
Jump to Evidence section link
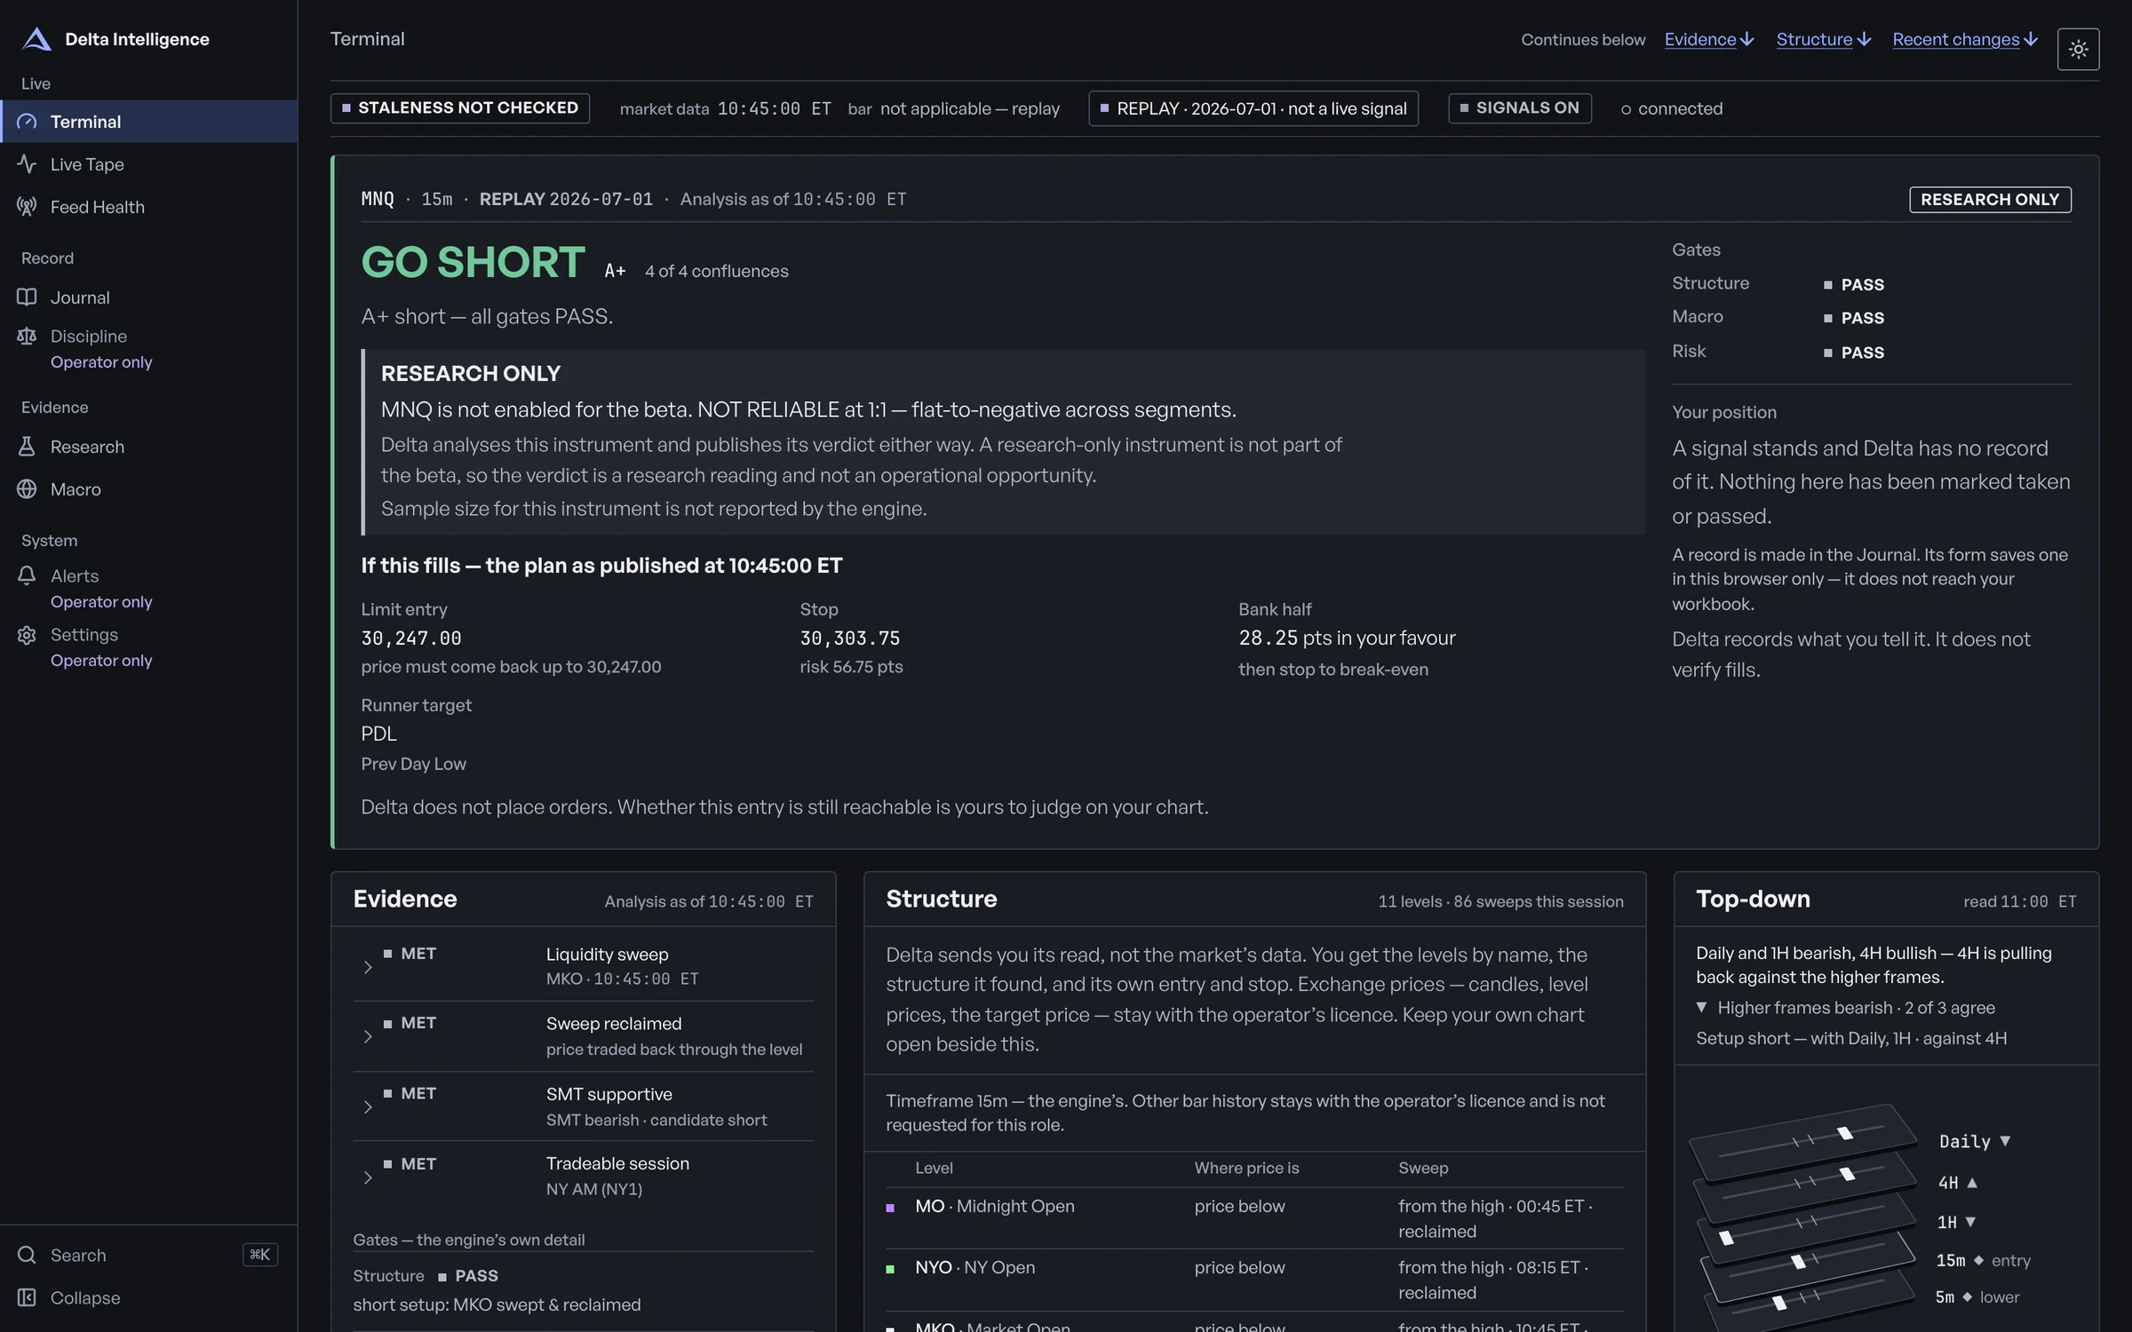pos(1709,39)
